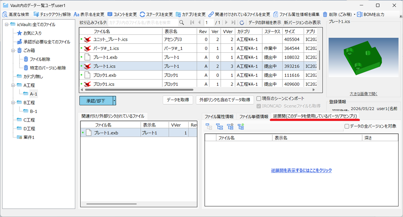Viewport: 403px width, 217px height.
Task: Select the 逆展開(このデータを使用しているパーツ/アセンブリ) tab
Action: tap(315, 116)
